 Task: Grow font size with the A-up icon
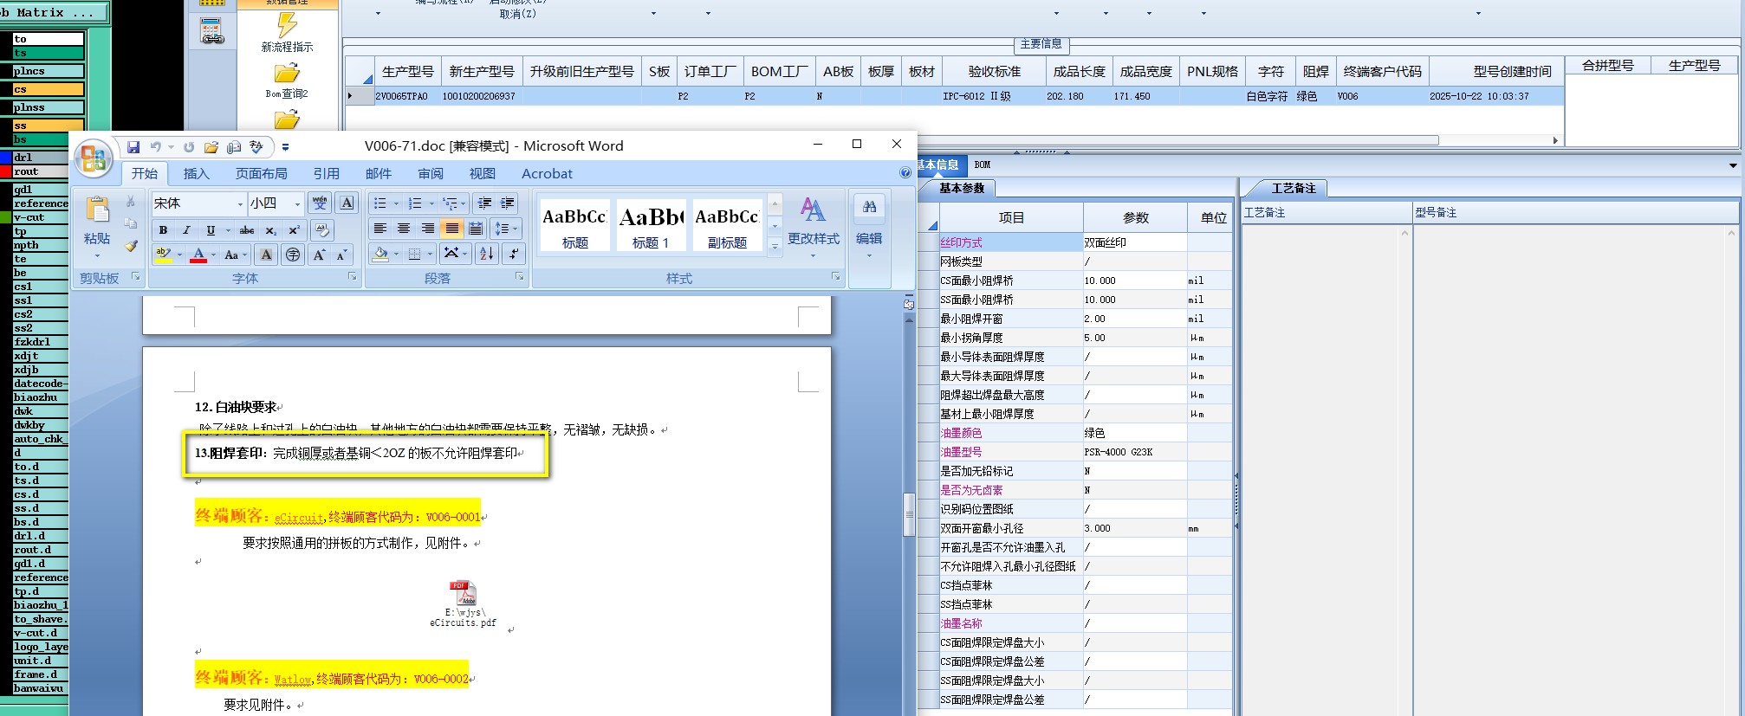(320, 255)
